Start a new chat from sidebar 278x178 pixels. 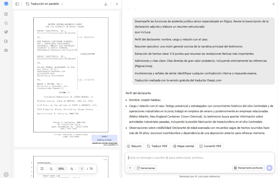(6, 14)
